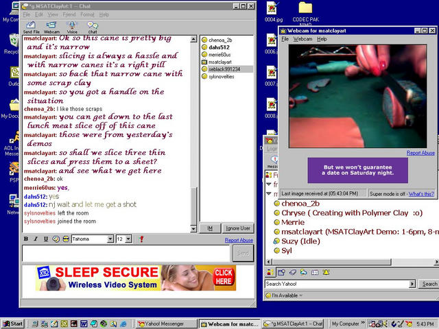Click the Start button
The height and width of the screenshot is (329, 439).
point(12,324)
